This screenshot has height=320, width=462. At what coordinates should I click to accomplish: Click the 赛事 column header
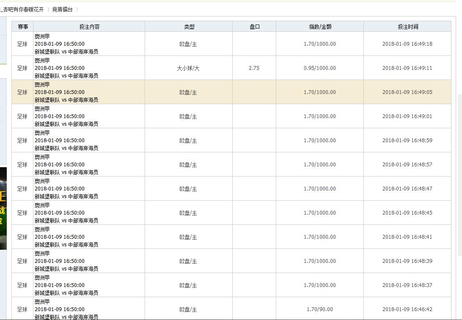22,27
